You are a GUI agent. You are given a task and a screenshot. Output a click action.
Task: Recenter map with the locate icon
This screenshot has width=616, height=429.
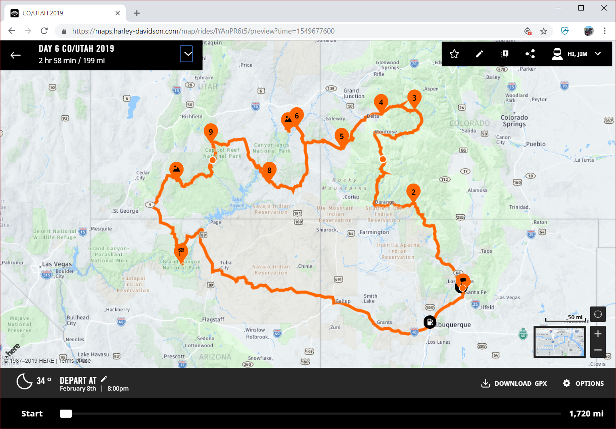pyautogui.click(x=598, y=314)
